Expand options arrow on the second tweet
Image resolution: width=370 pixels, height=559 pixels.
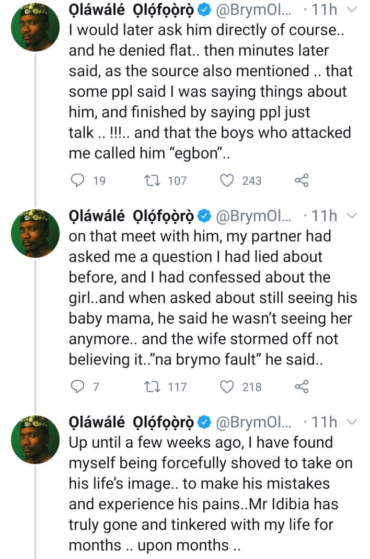point(352,215)
